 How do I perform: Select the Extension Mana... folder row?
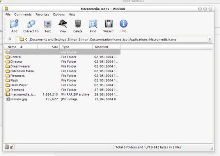(x=62, y=71)
